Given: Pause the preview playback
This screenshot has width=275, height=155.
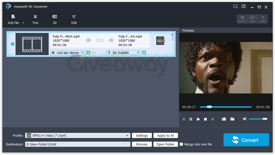Looking at the screenshot, I should pos(191,119).
